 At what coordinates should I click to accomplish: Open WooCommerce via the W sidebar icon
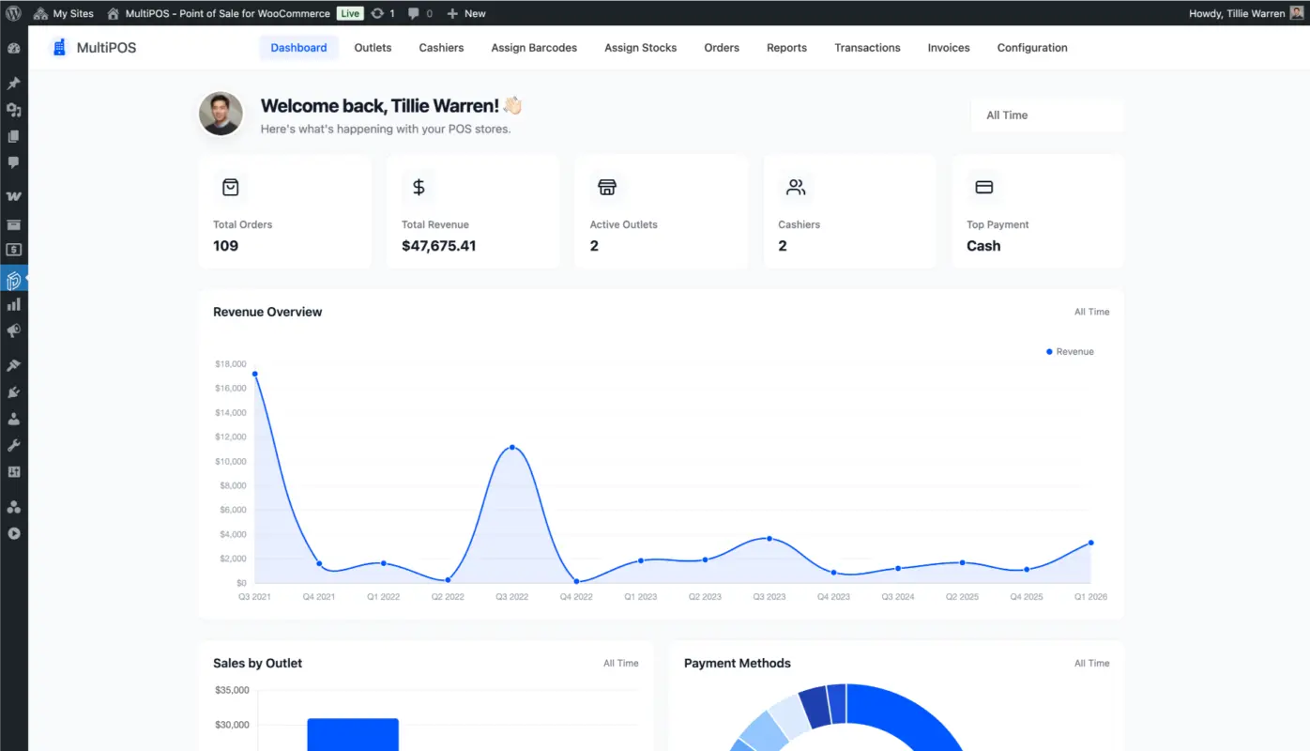[x=13, y=195]
